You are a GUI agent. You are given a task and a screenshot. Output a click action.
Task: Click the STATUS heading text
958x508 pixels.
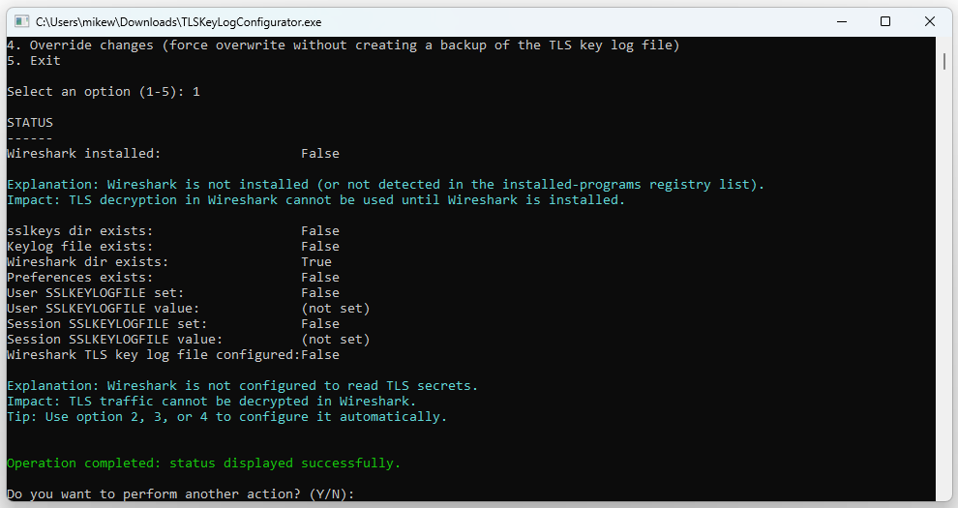tap(30, 123)
